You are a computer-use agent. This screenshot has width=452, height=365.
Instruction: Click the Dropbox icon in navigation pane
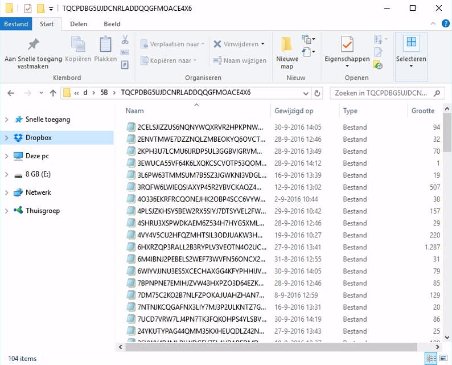pos(18,137)
